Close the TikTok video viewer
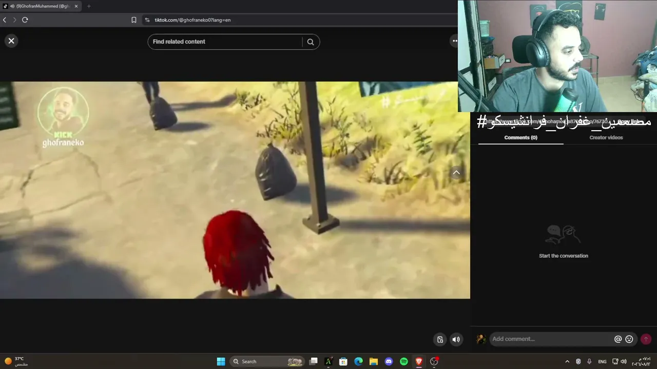This screenshot has height=369, width=657. coord(11,41)
